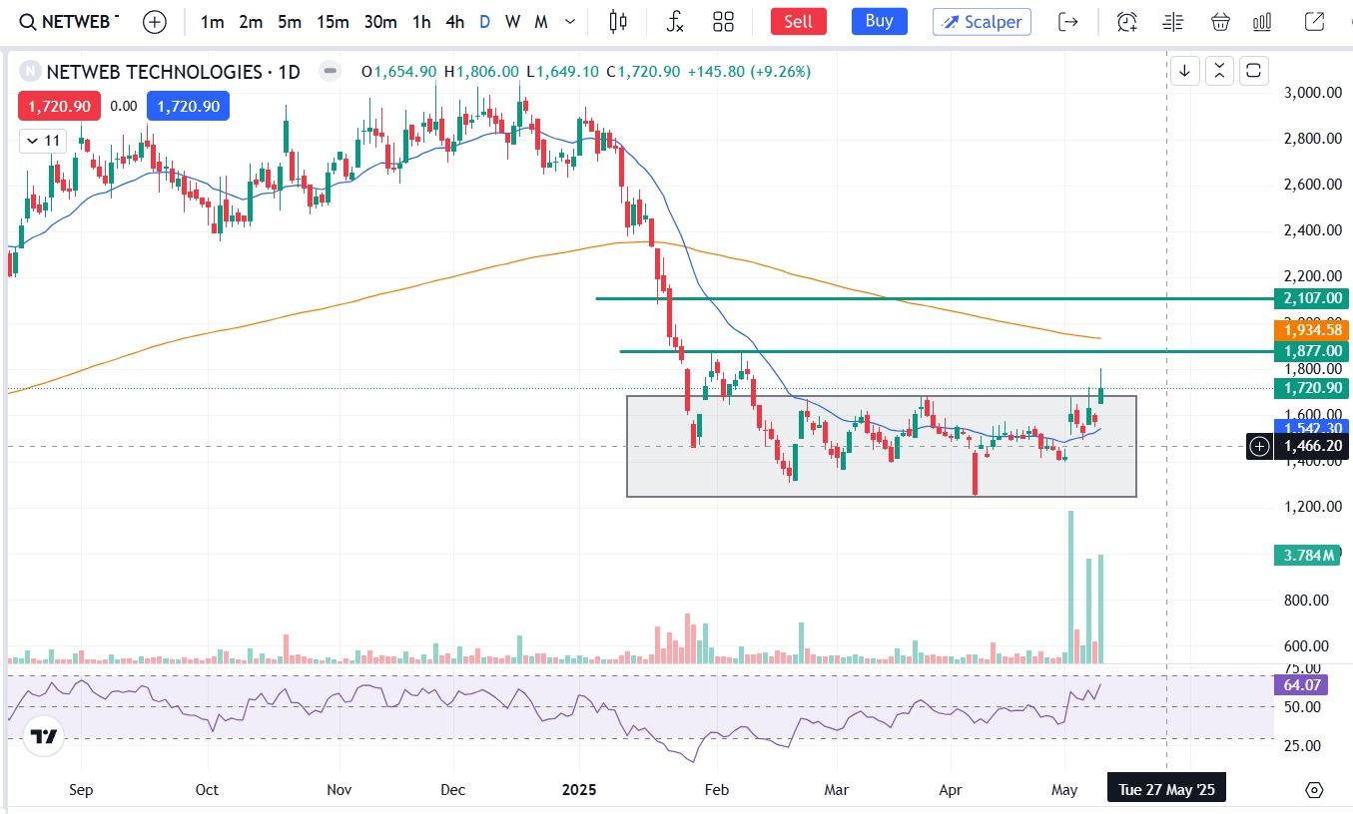Switch to the 1m timeframe

coord(212,21)
